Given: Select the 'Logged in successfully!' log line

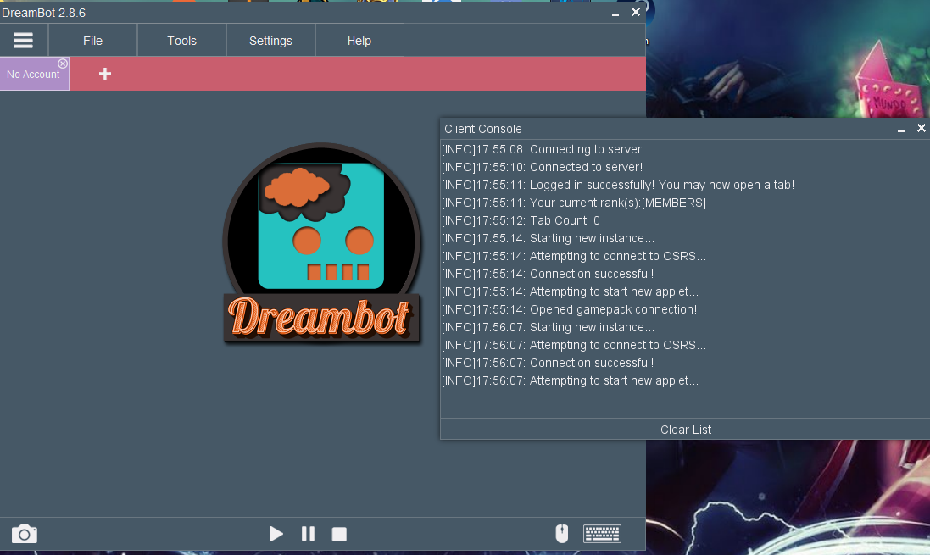Looking at the screenshot, I should pyautogui.click(x=617, y=185).
